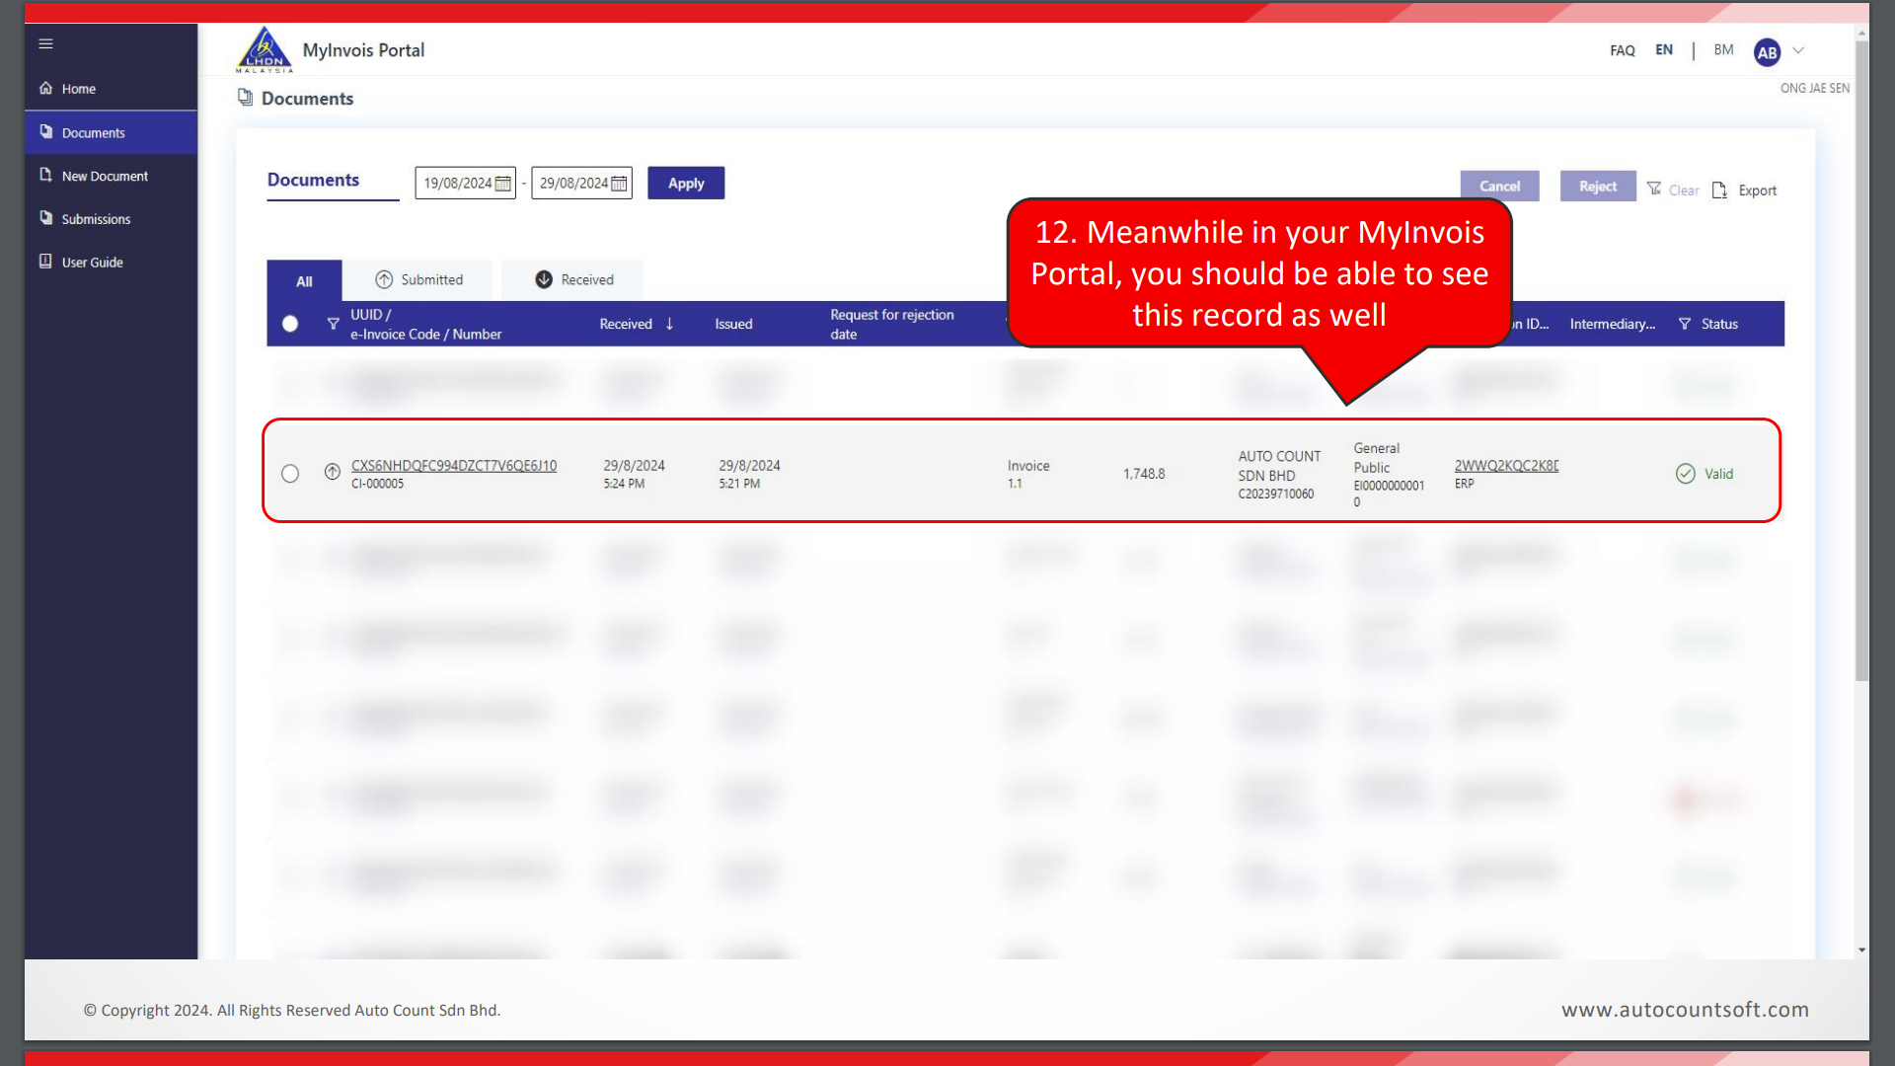Switch to the Received tab
1895x1066 pixels.
coord(573,280)
